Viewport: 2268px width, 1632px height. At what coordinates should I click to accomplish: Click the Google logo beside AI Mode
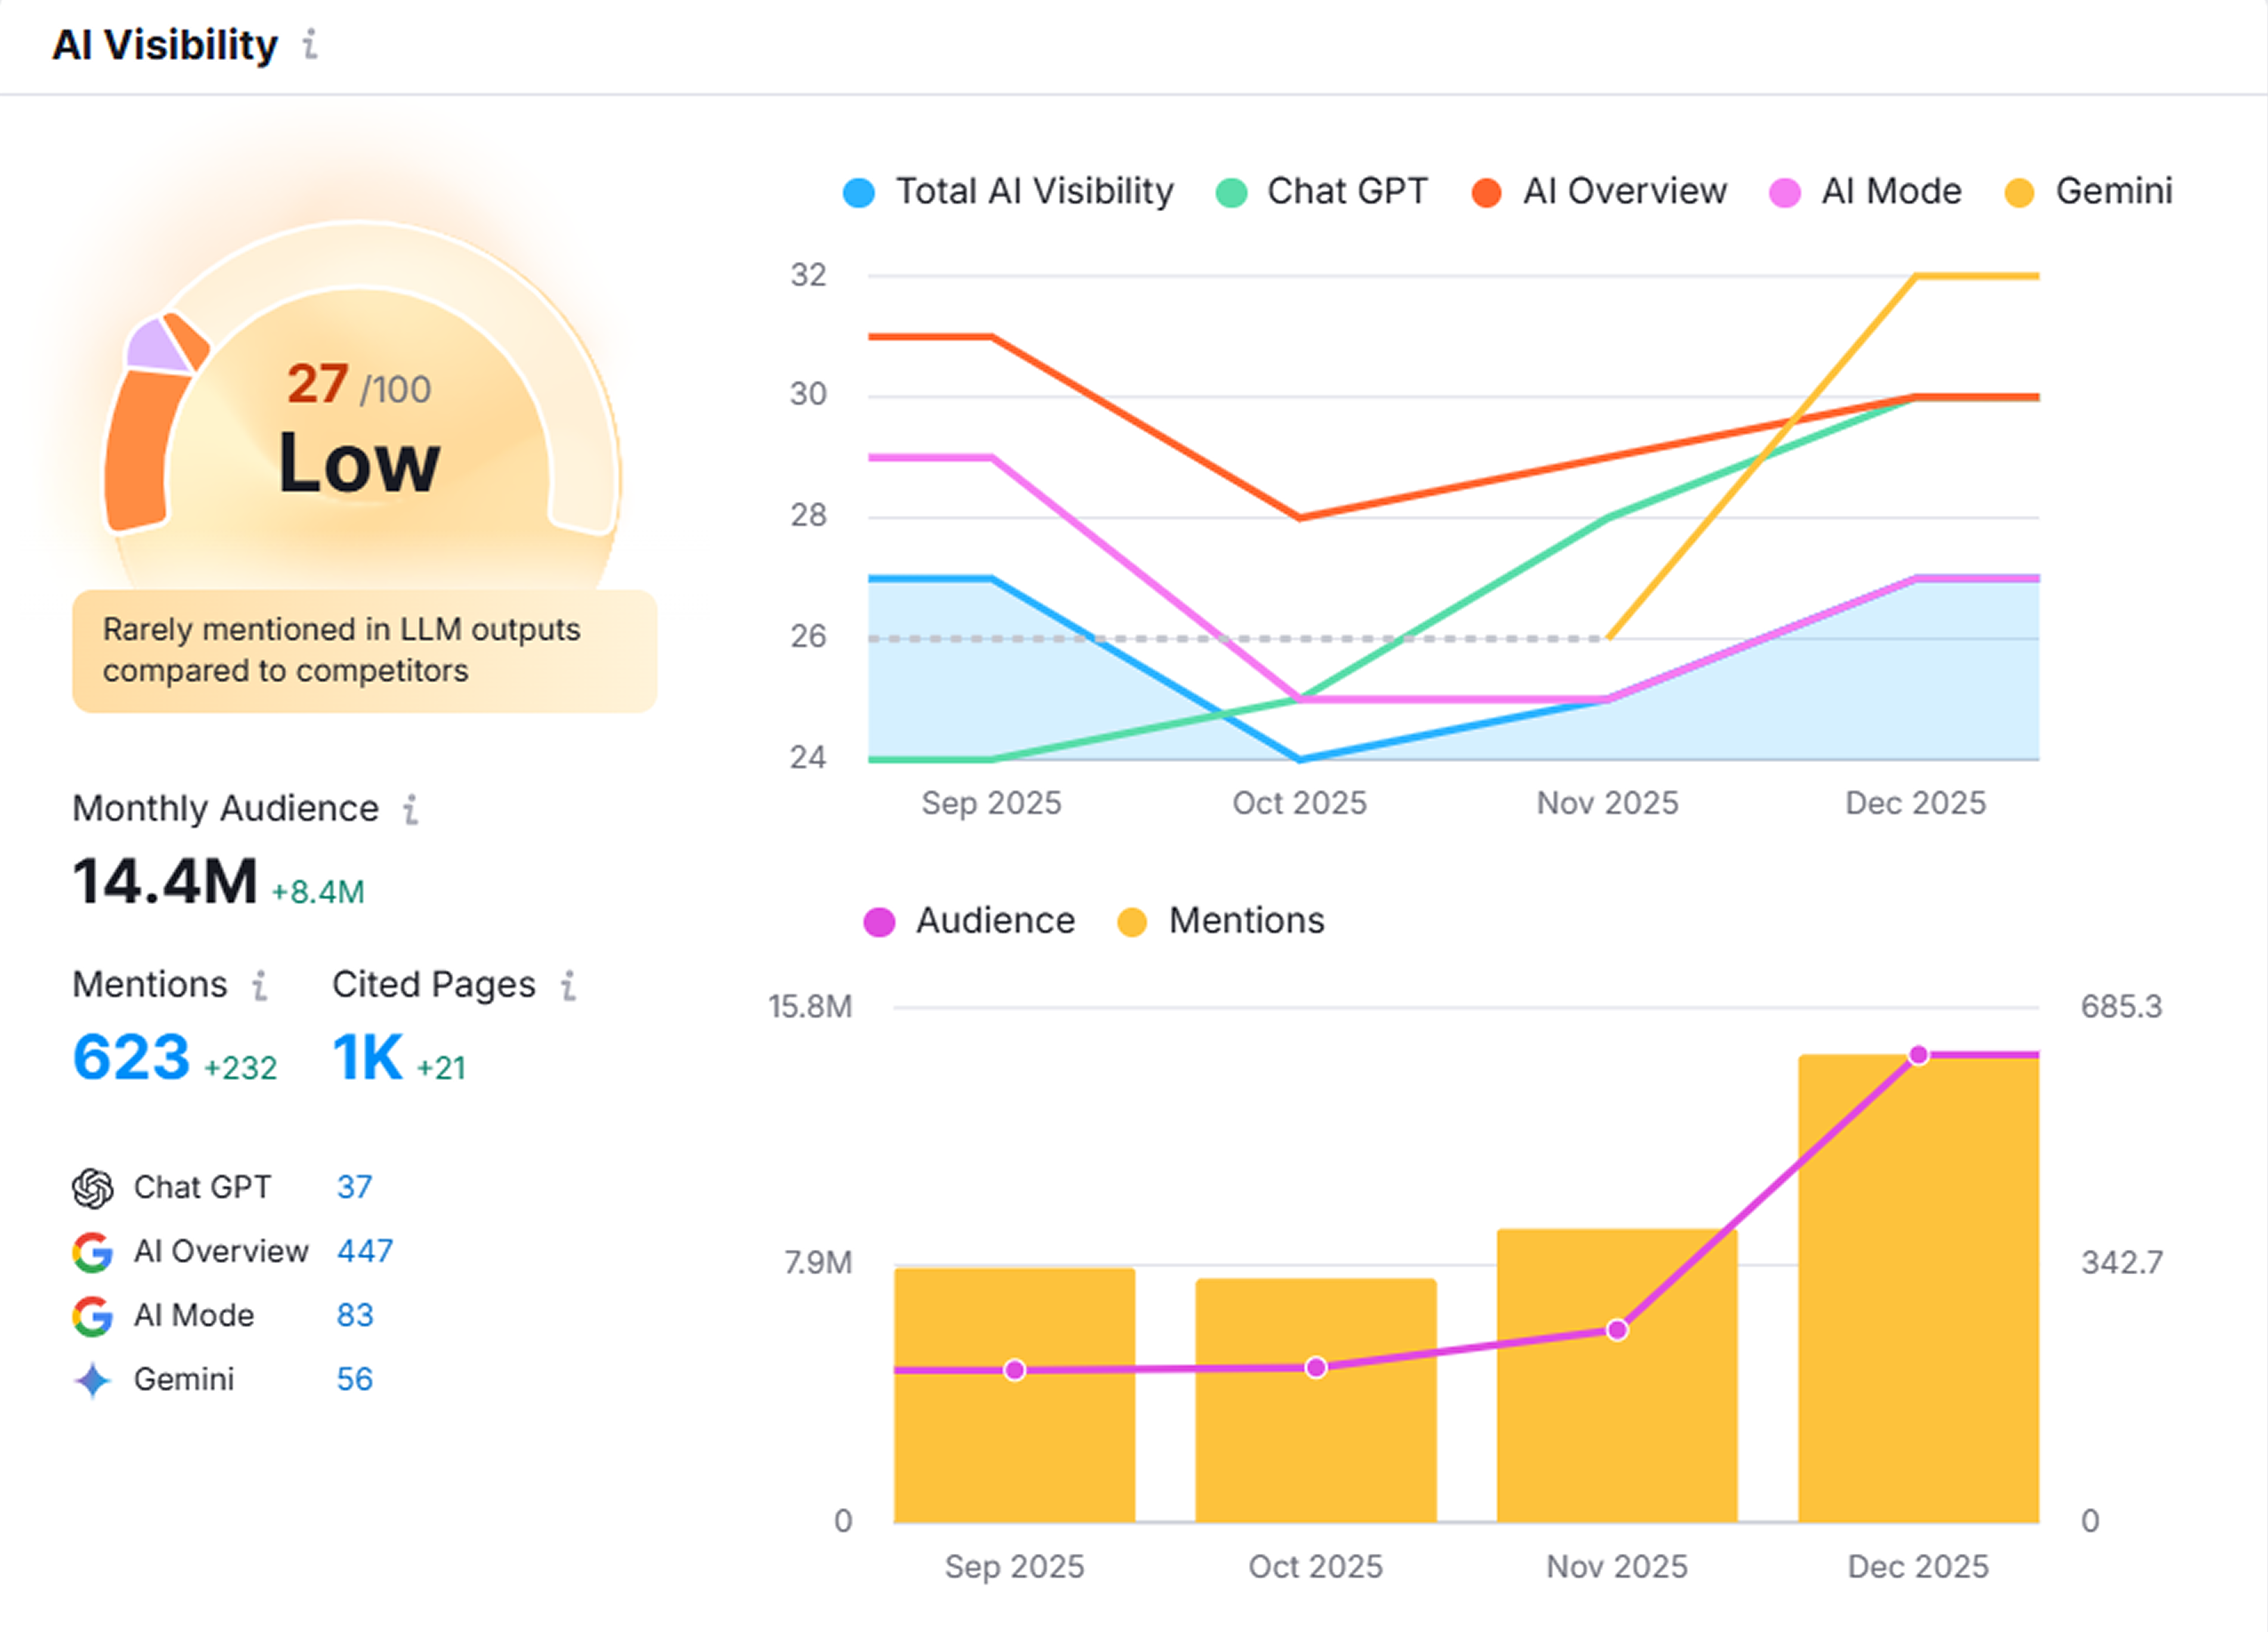point(93,1316)
